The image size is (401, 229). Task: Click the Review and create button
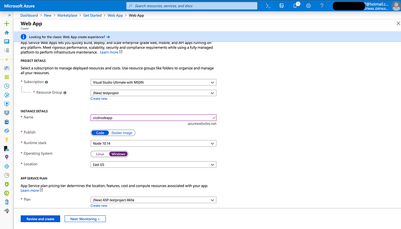point(41,219)
